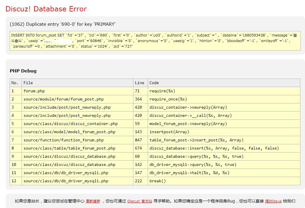
Task: Click line number 674 cell
Action: click(x=140, y=148)
